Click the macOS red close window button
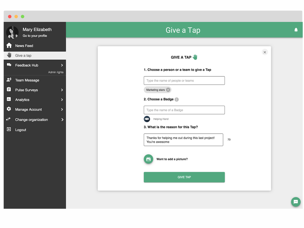The height and width of the screenshot is (228, 304). click(x=10, y=16)
